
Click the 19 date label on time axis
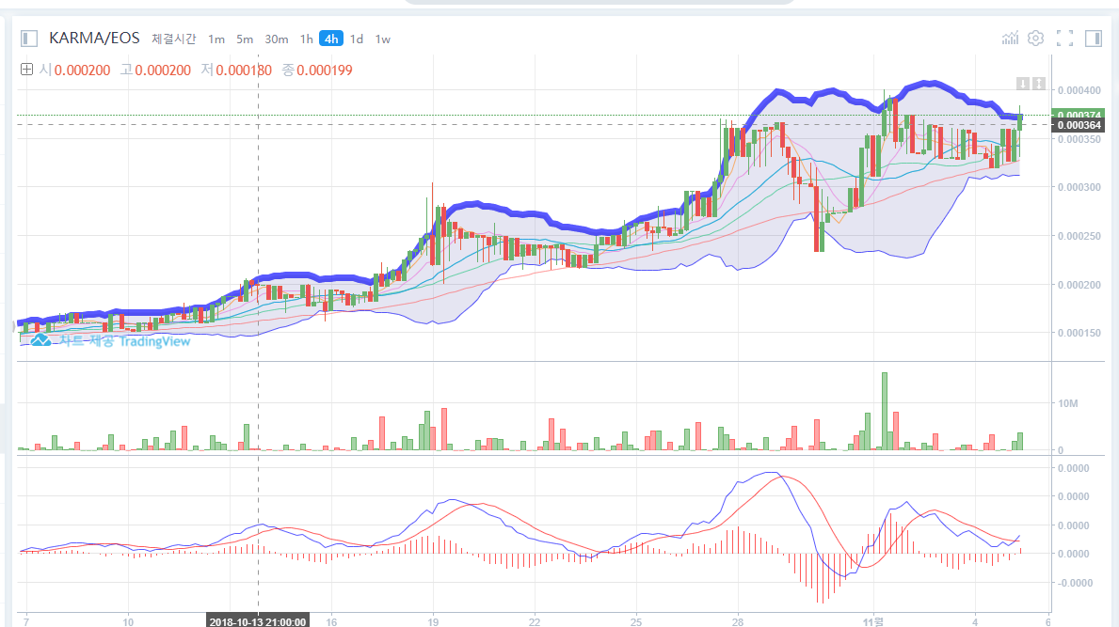pos(433,621)
